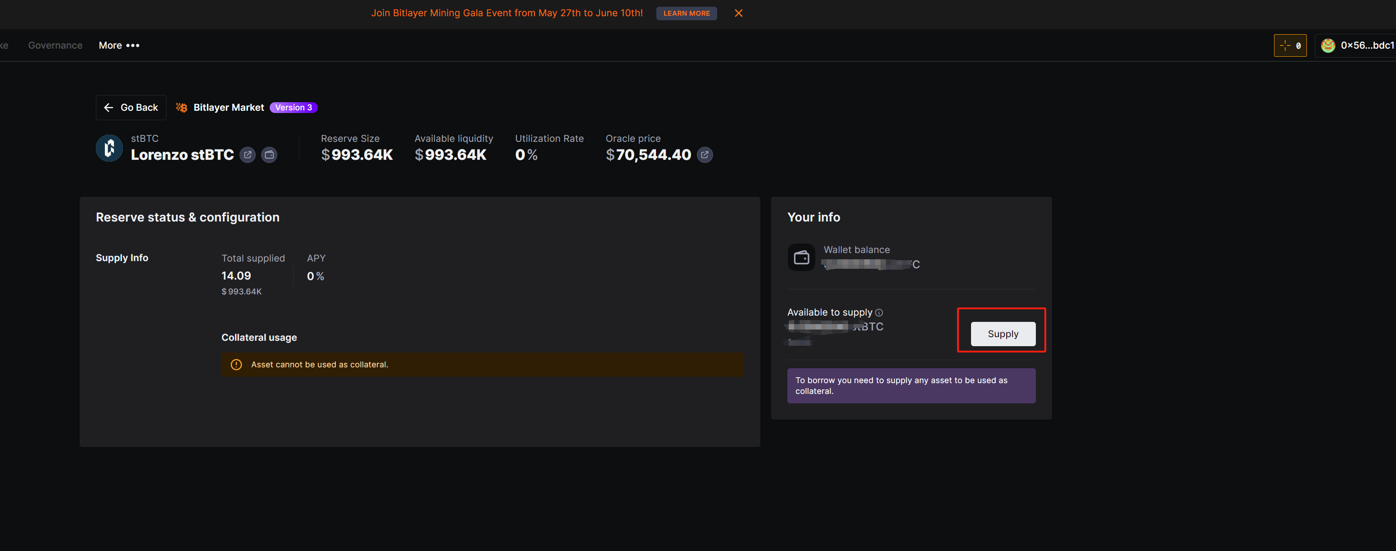Click the Your info heading
Image resolution: width=1396 pixels, height=551 pixels.
click(x=813, y=217)
